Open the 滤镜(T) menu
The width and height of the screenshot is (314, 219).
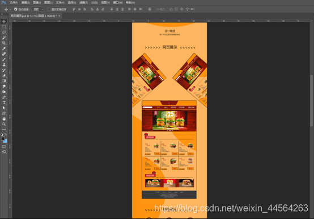(x=83, y=3)
